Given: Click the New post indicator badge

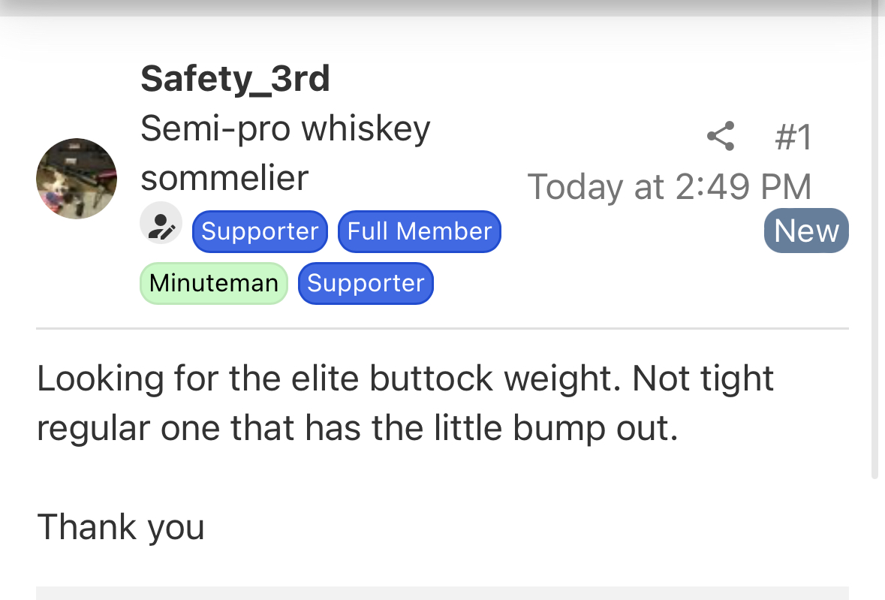Looking at the screenshot, I should [x=806, y=231].
